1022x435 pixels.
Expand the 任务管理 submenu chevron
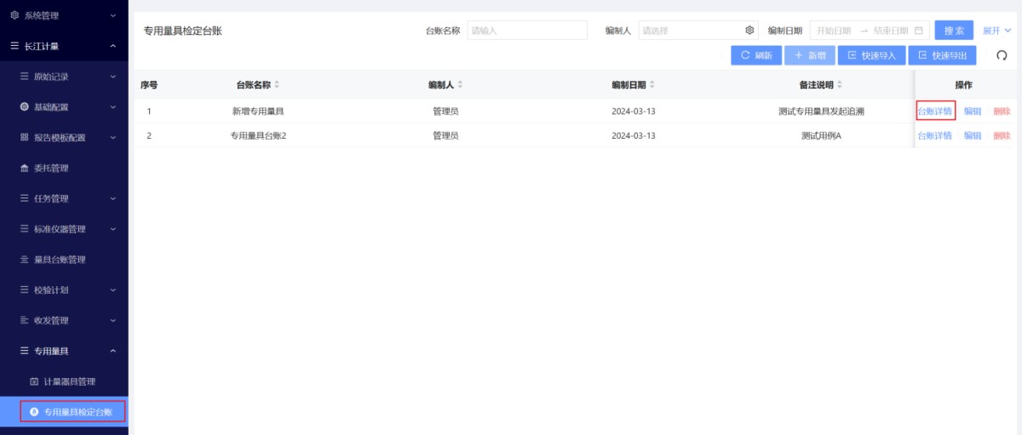coord(113,198)
